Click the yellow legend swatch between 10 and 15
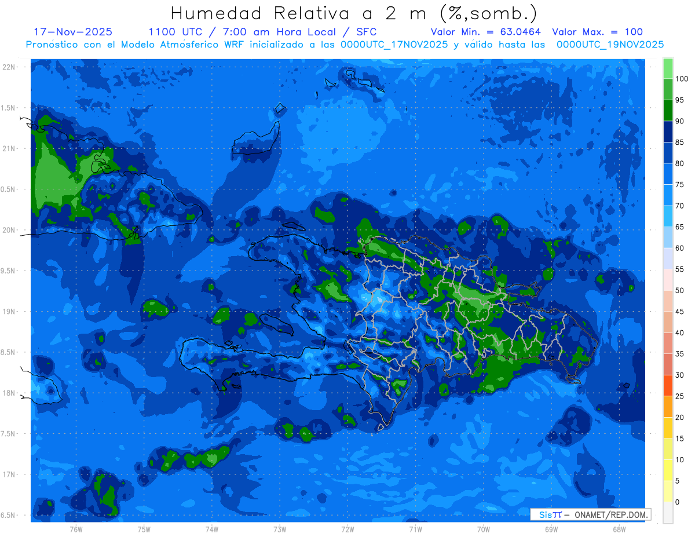 (668, 449)
